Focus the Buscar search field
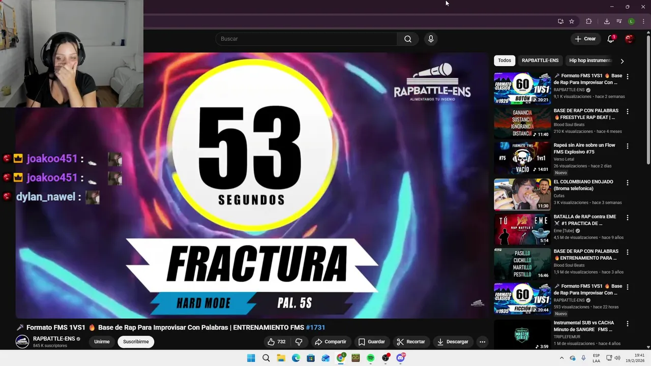 pos(306,39)
